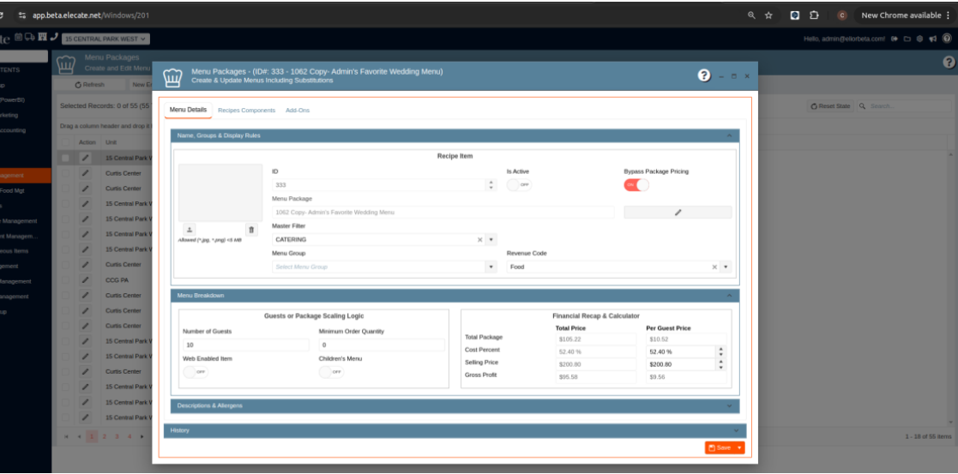Switch to the Recipes Components tab

pos(246,111)
